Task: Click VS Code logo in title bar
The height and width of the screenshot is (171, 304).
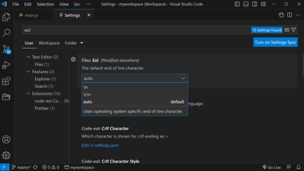Action: 4,4
